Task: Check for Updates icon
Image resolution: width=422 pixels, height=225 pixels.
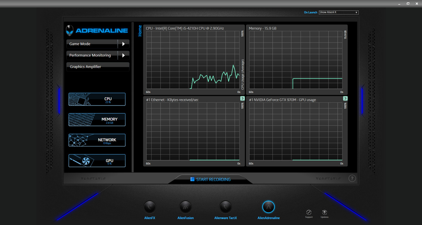Action: tap(325, 213)
